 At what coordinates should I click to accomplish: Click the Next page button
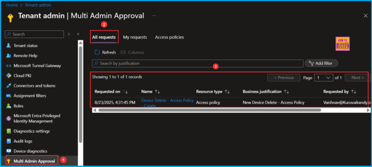pyautogui.click(x=357, y=78)
